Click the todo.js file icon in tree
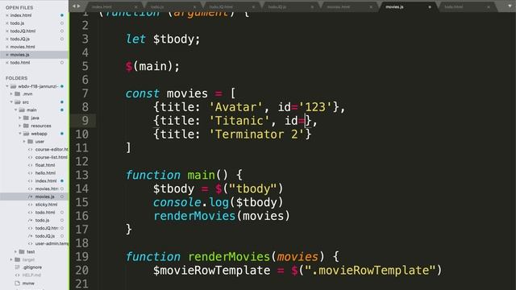Image resolution: width=516 pixels, height=290 pixels. (x=31, y=220)
